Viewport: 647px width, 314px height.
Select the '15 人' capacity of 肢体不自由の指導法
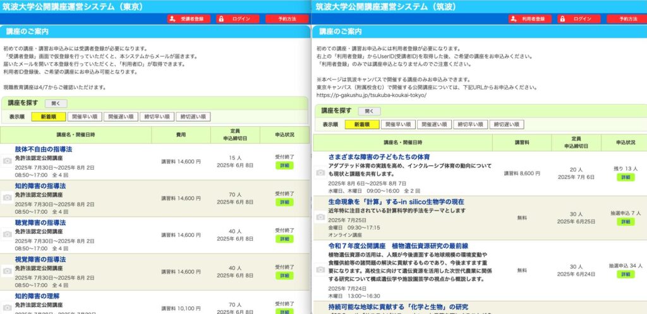click(x=235, y=158)
